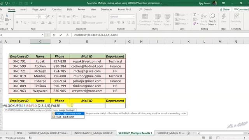Open Cell Styles gallery

(167, 20)
